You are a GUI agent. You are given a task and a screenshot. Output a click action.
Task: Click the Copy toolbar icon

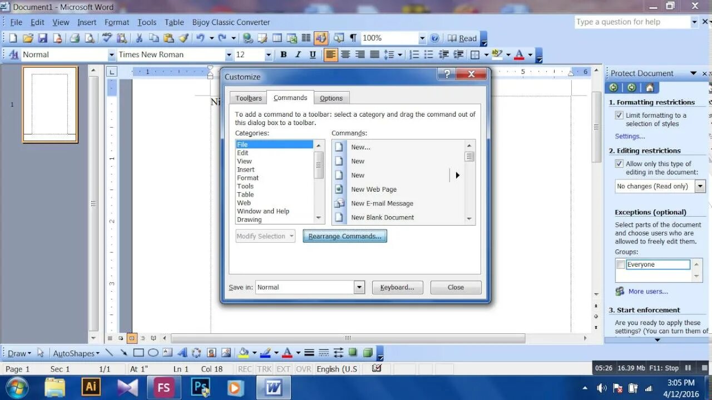[154, 38]
